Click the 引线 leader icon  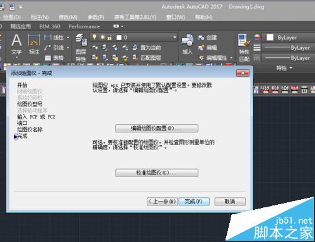tap(48, 48)
